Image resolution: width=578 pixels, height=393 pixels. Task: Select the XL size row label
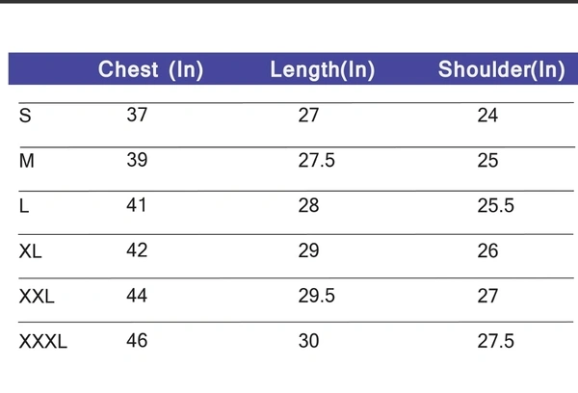(31, 251)
